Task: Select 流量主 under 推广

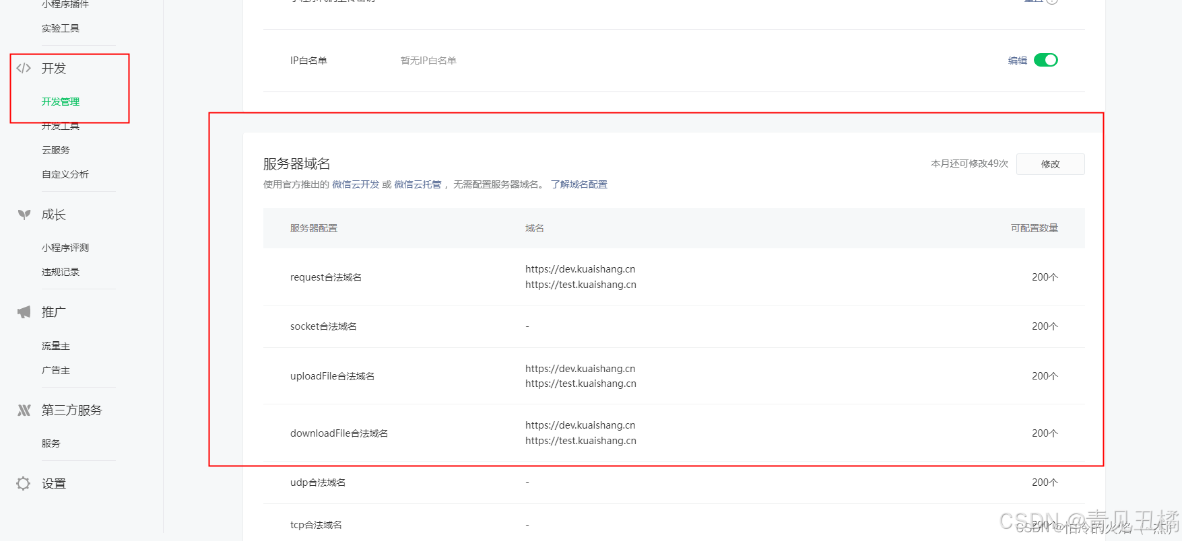Action: click(56, 346)
